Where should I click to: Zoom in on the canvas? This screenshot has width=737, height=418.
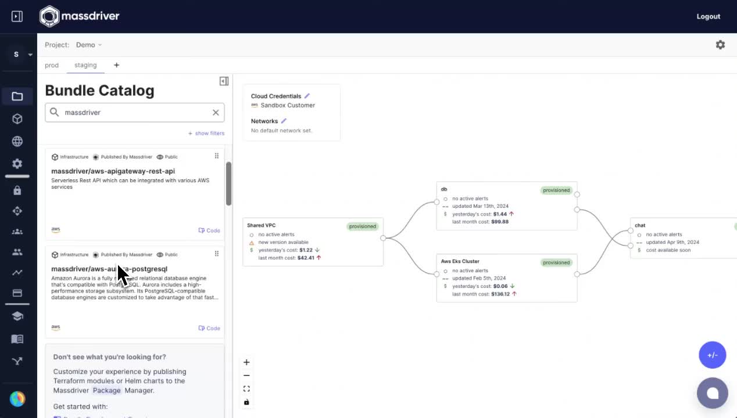coord(246,362)
